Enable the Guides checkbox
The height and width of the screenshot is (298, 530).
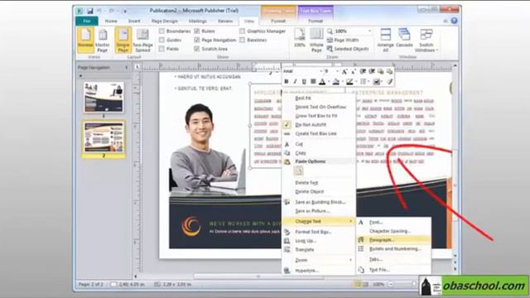click(162, 40)
